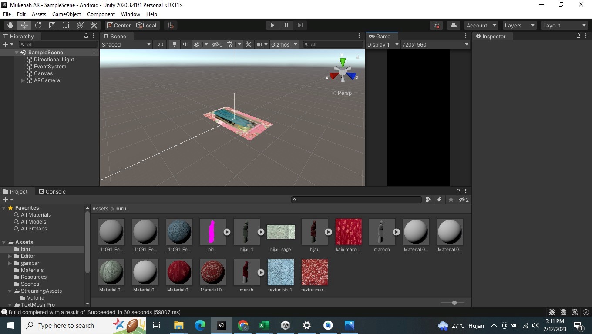The height and width of the screenshot is (334, 592).
Task: Toggle scene lighting bulb icon
Action: (175, 44)
